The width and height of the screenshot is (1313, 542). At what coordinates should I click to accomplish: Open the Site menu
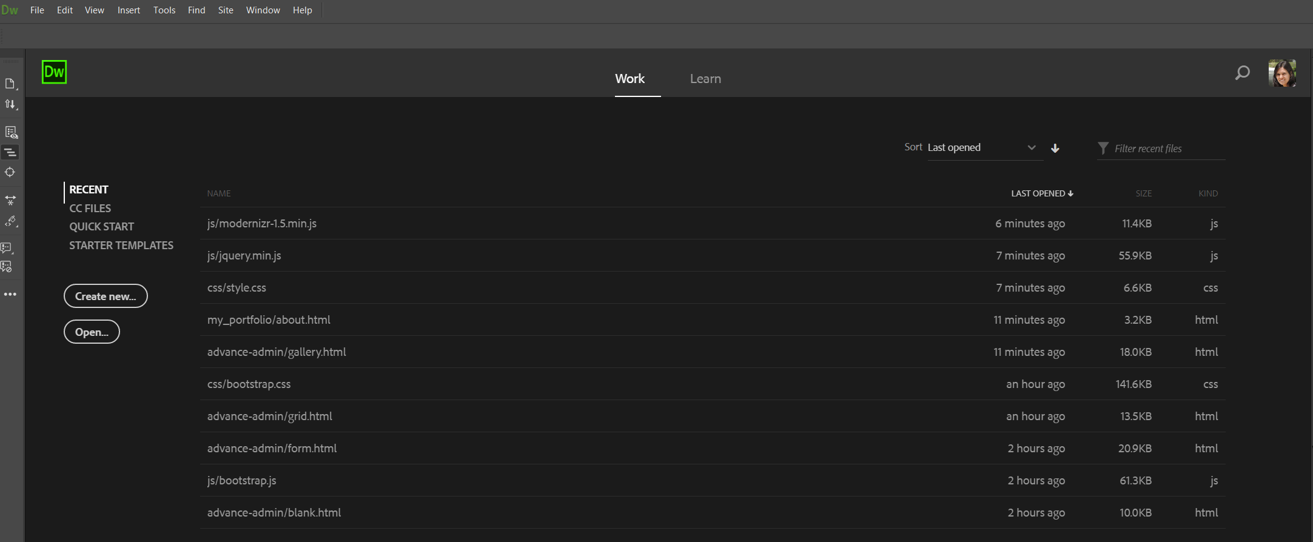[226, 10]
